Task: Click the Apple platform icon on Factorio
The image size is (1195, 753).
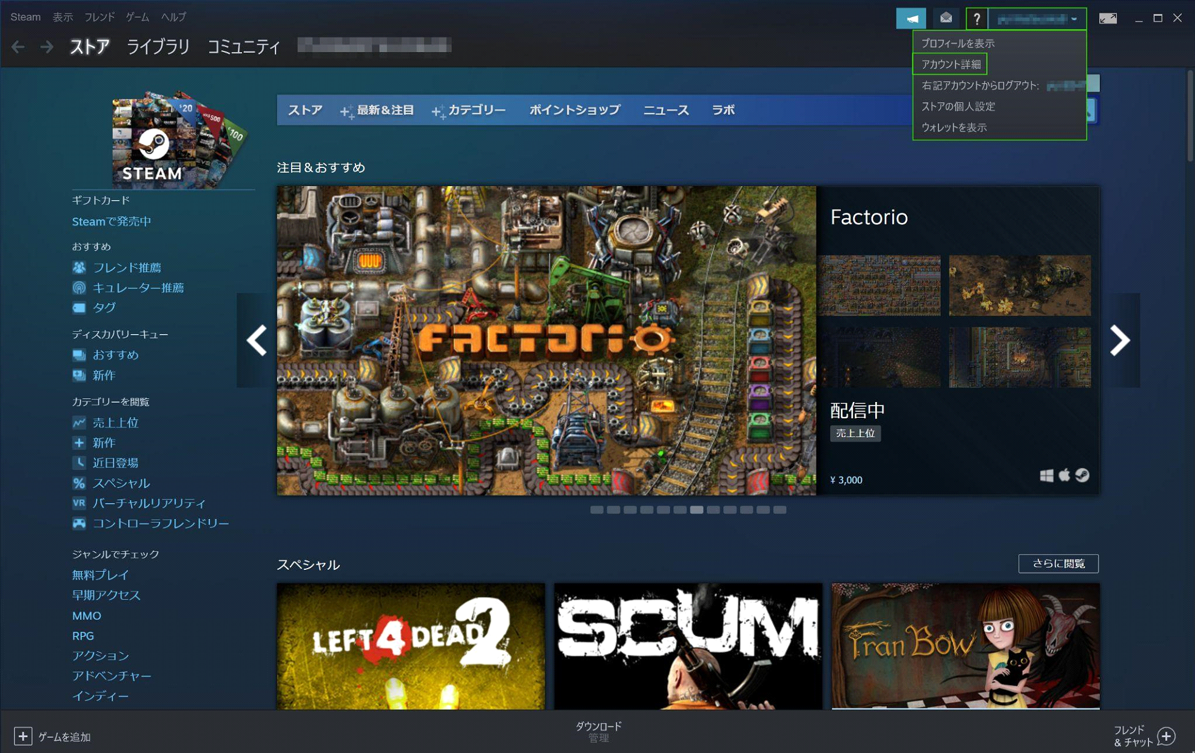Action: coord(1065,475)
